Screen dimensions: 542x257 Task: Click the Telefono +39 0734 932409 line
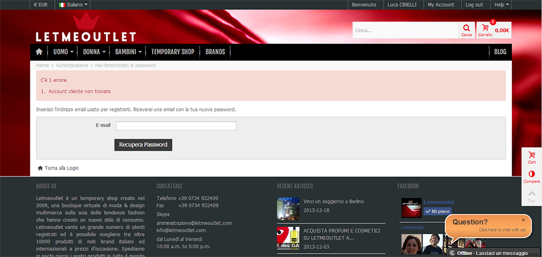pos(187,198)
